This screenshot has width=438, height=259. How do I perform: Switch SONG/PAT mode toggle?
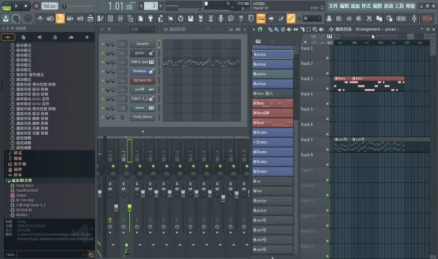coord(6,6)
